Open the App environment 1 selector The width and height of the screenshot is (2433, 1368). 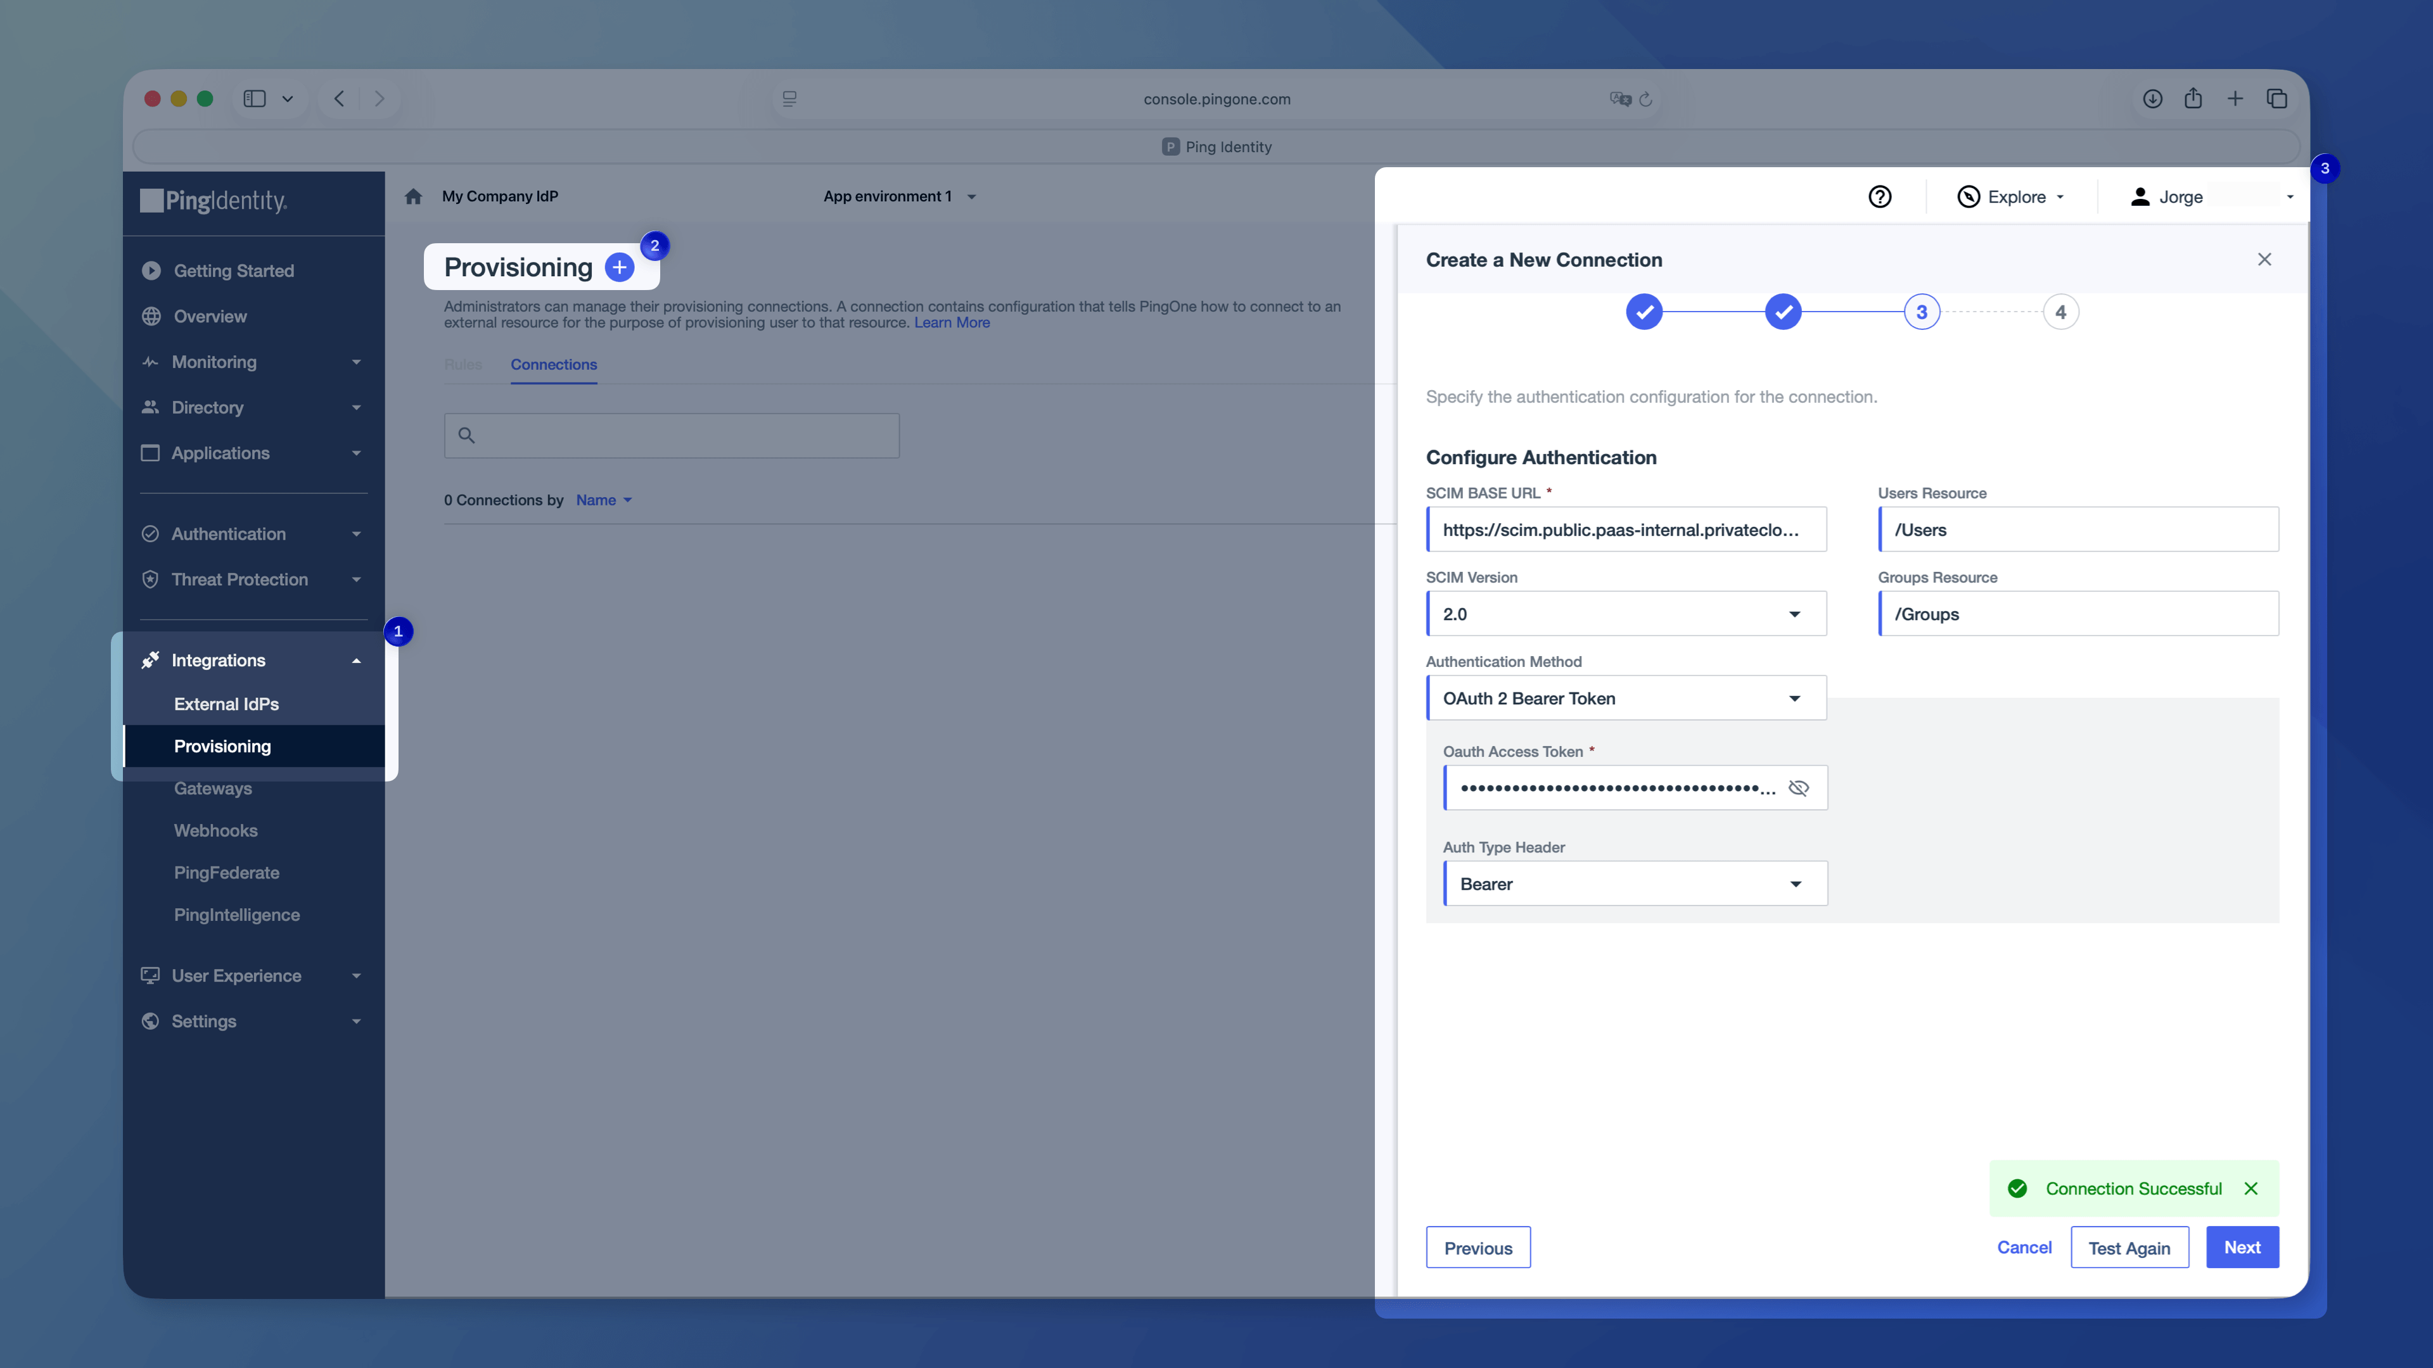tap(899, 196)
